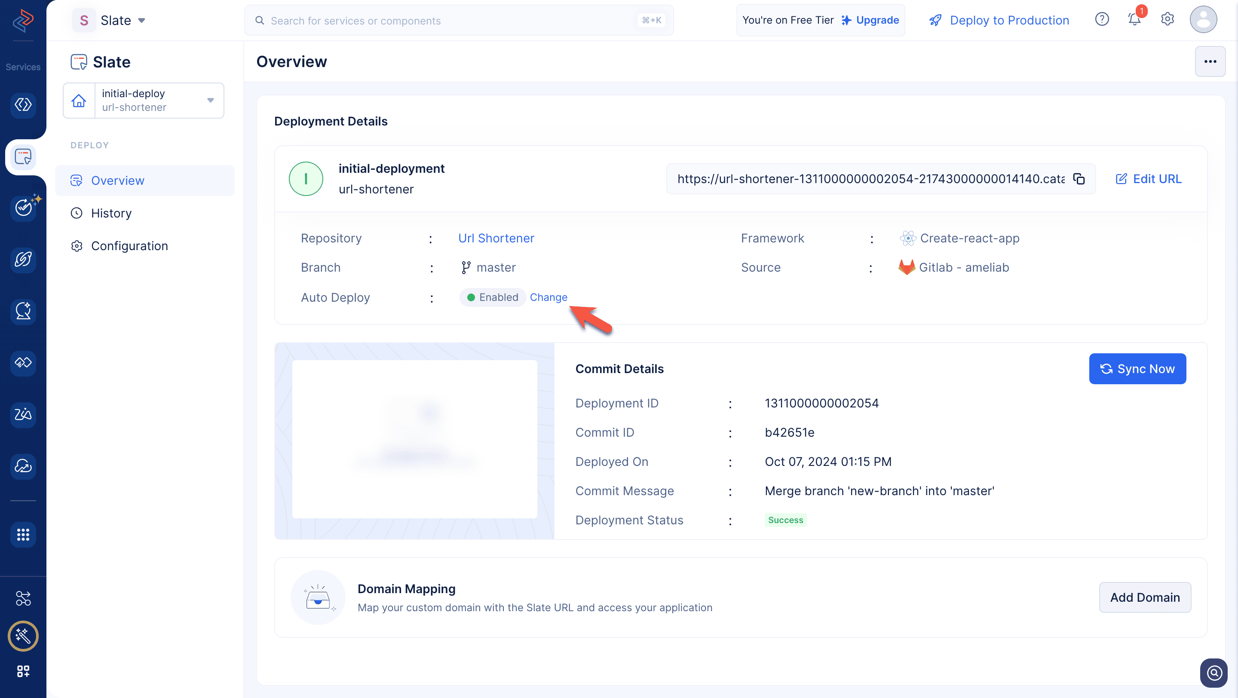Click the Success deployment status badge

pos(785,520)
